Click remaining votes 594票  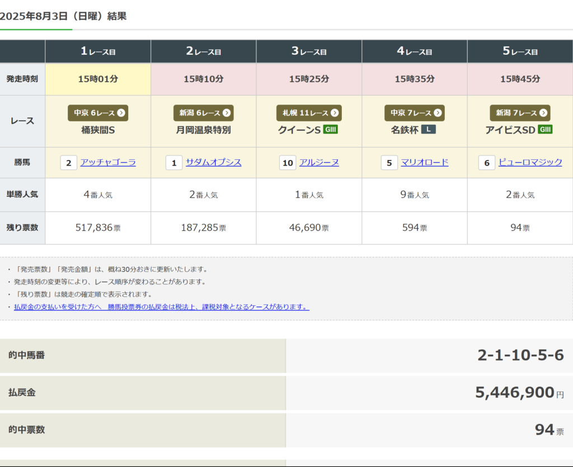[415, 228]
